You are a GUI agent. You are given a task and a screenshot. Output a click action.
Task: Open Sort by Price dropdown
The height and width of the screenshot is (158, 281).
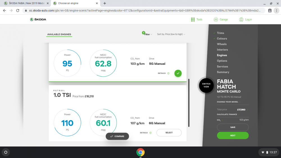click(x=171, y=34)
